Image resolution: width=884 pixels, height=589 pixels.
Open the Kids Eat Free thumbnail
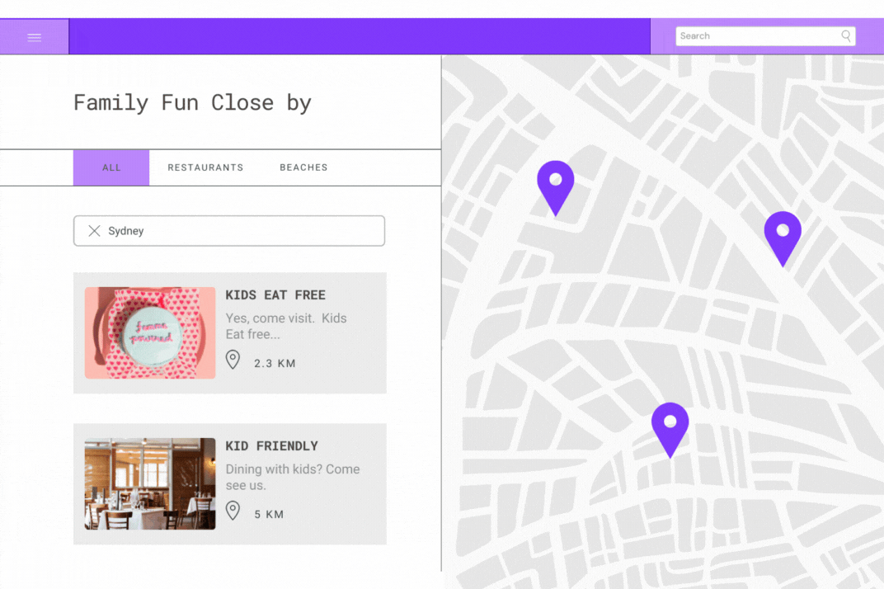[150, 333]
